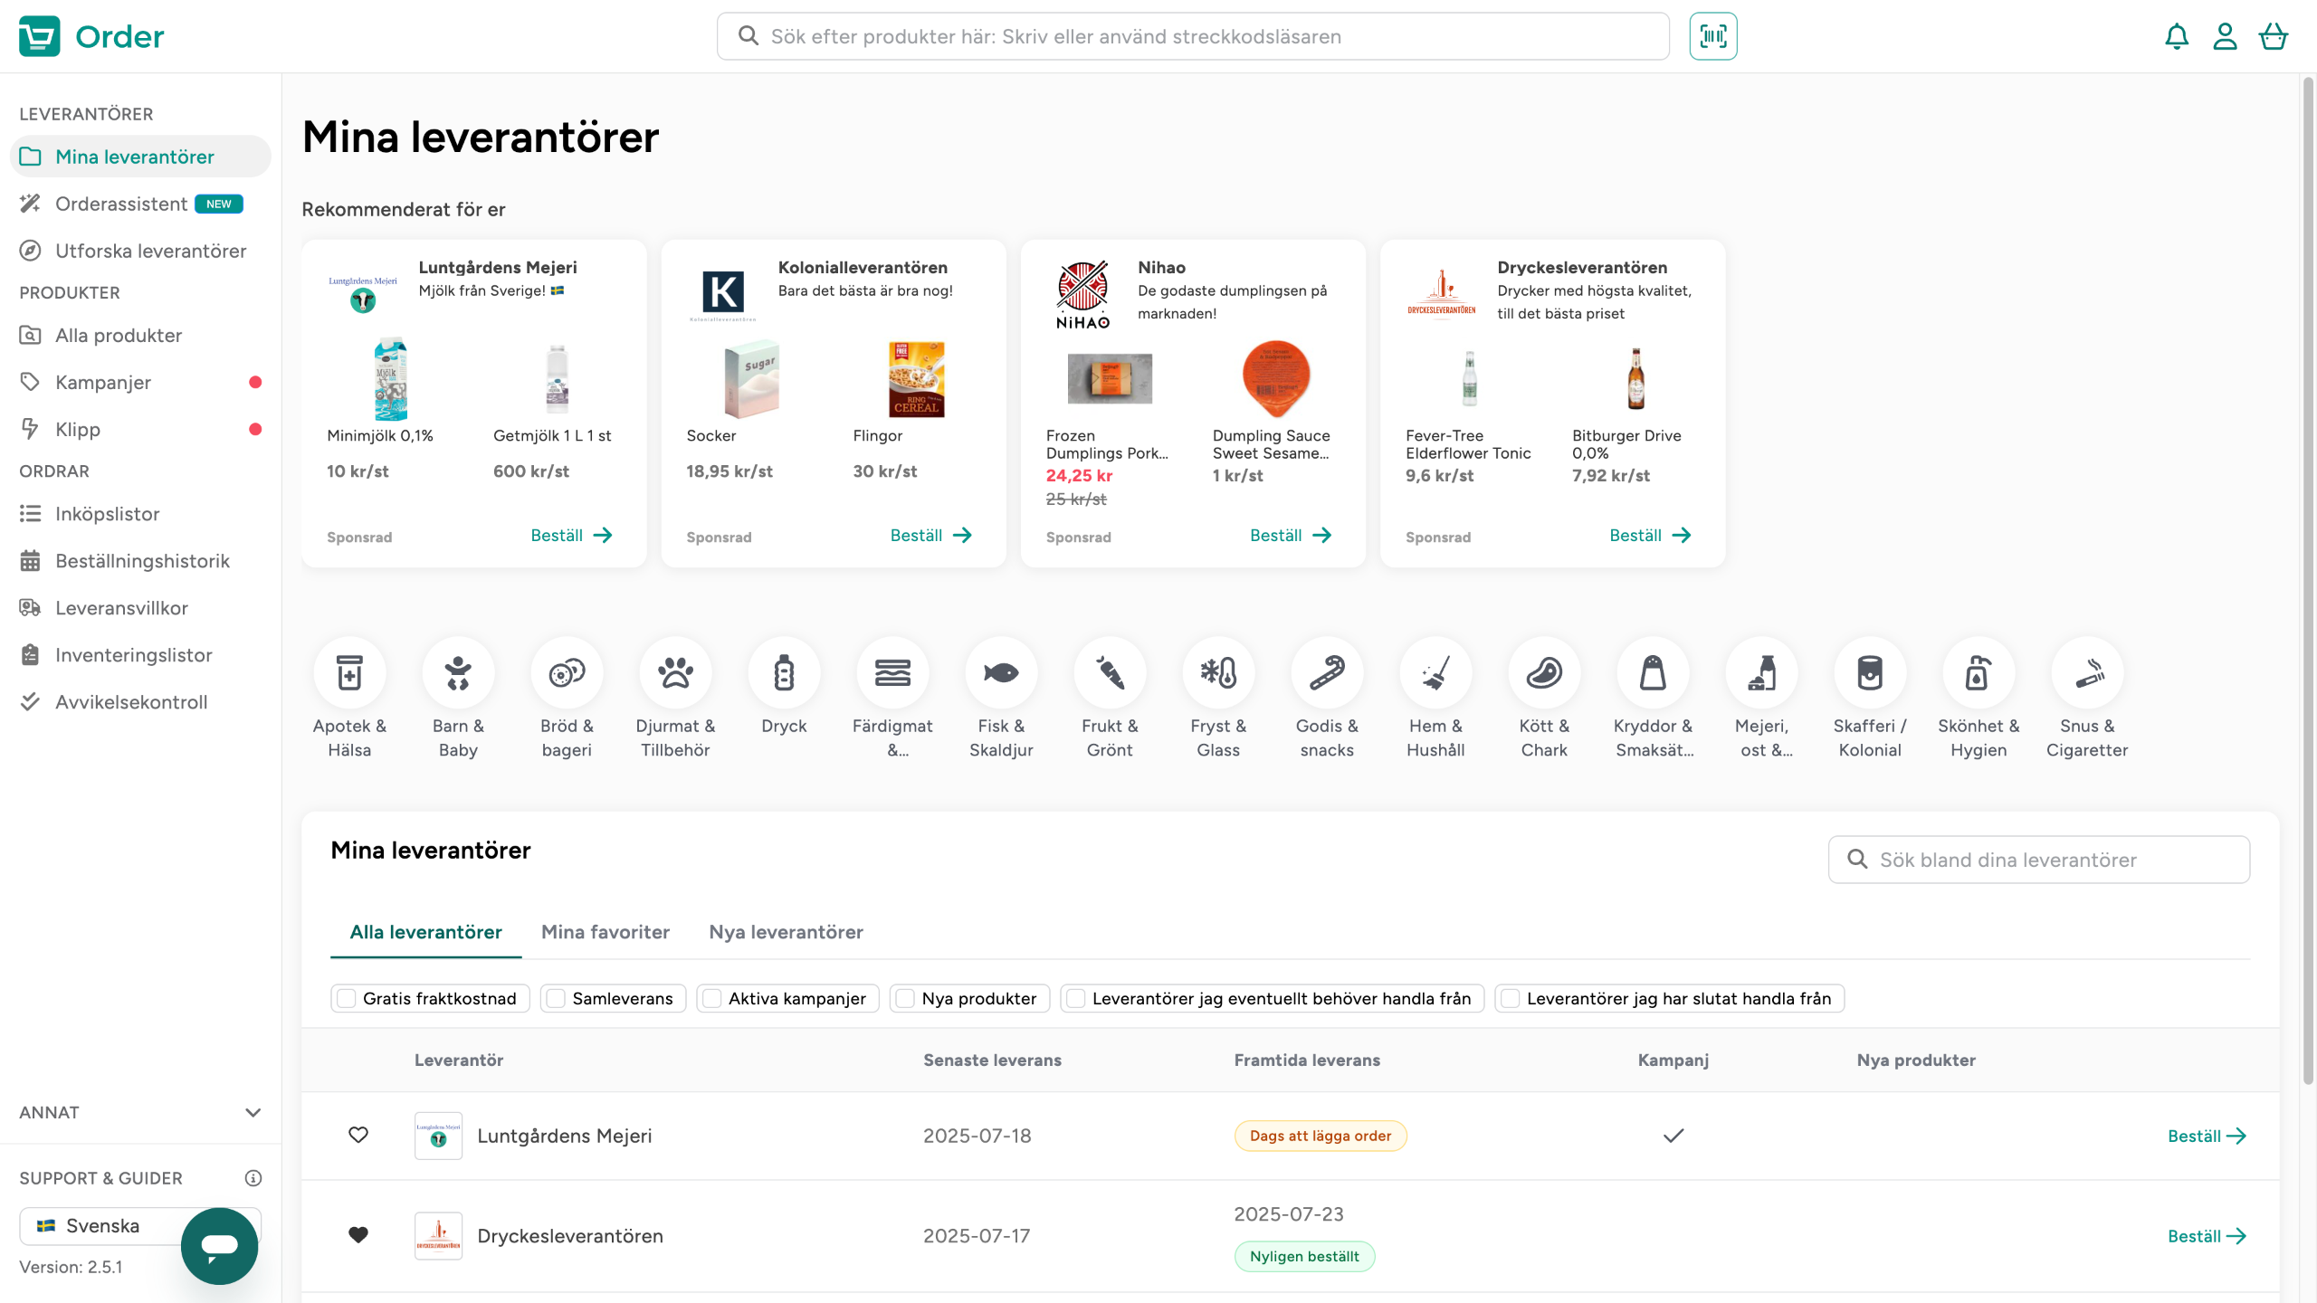The image size is (2317, 1303).
Task: Click the notifications bell icon
Action: [2177, 36]
